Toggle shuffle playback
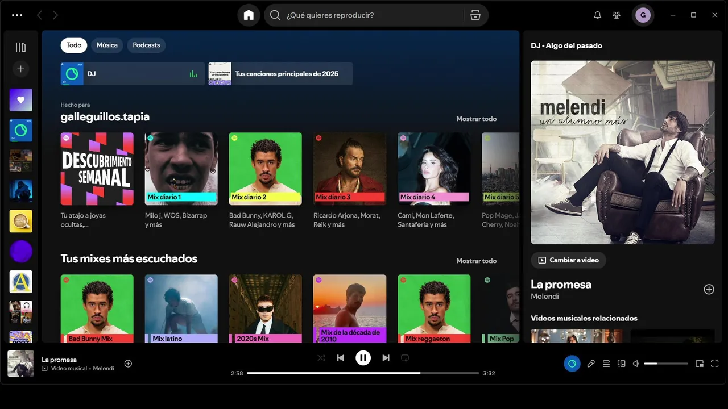This screenshot has height=409, width=728. (321, 358)
